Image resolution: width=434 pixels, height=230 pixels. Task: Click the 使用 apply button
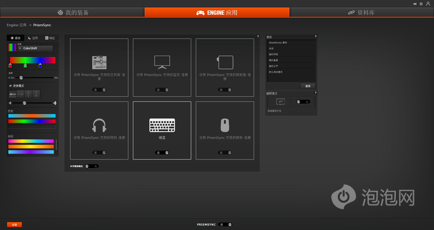(308, 86)
